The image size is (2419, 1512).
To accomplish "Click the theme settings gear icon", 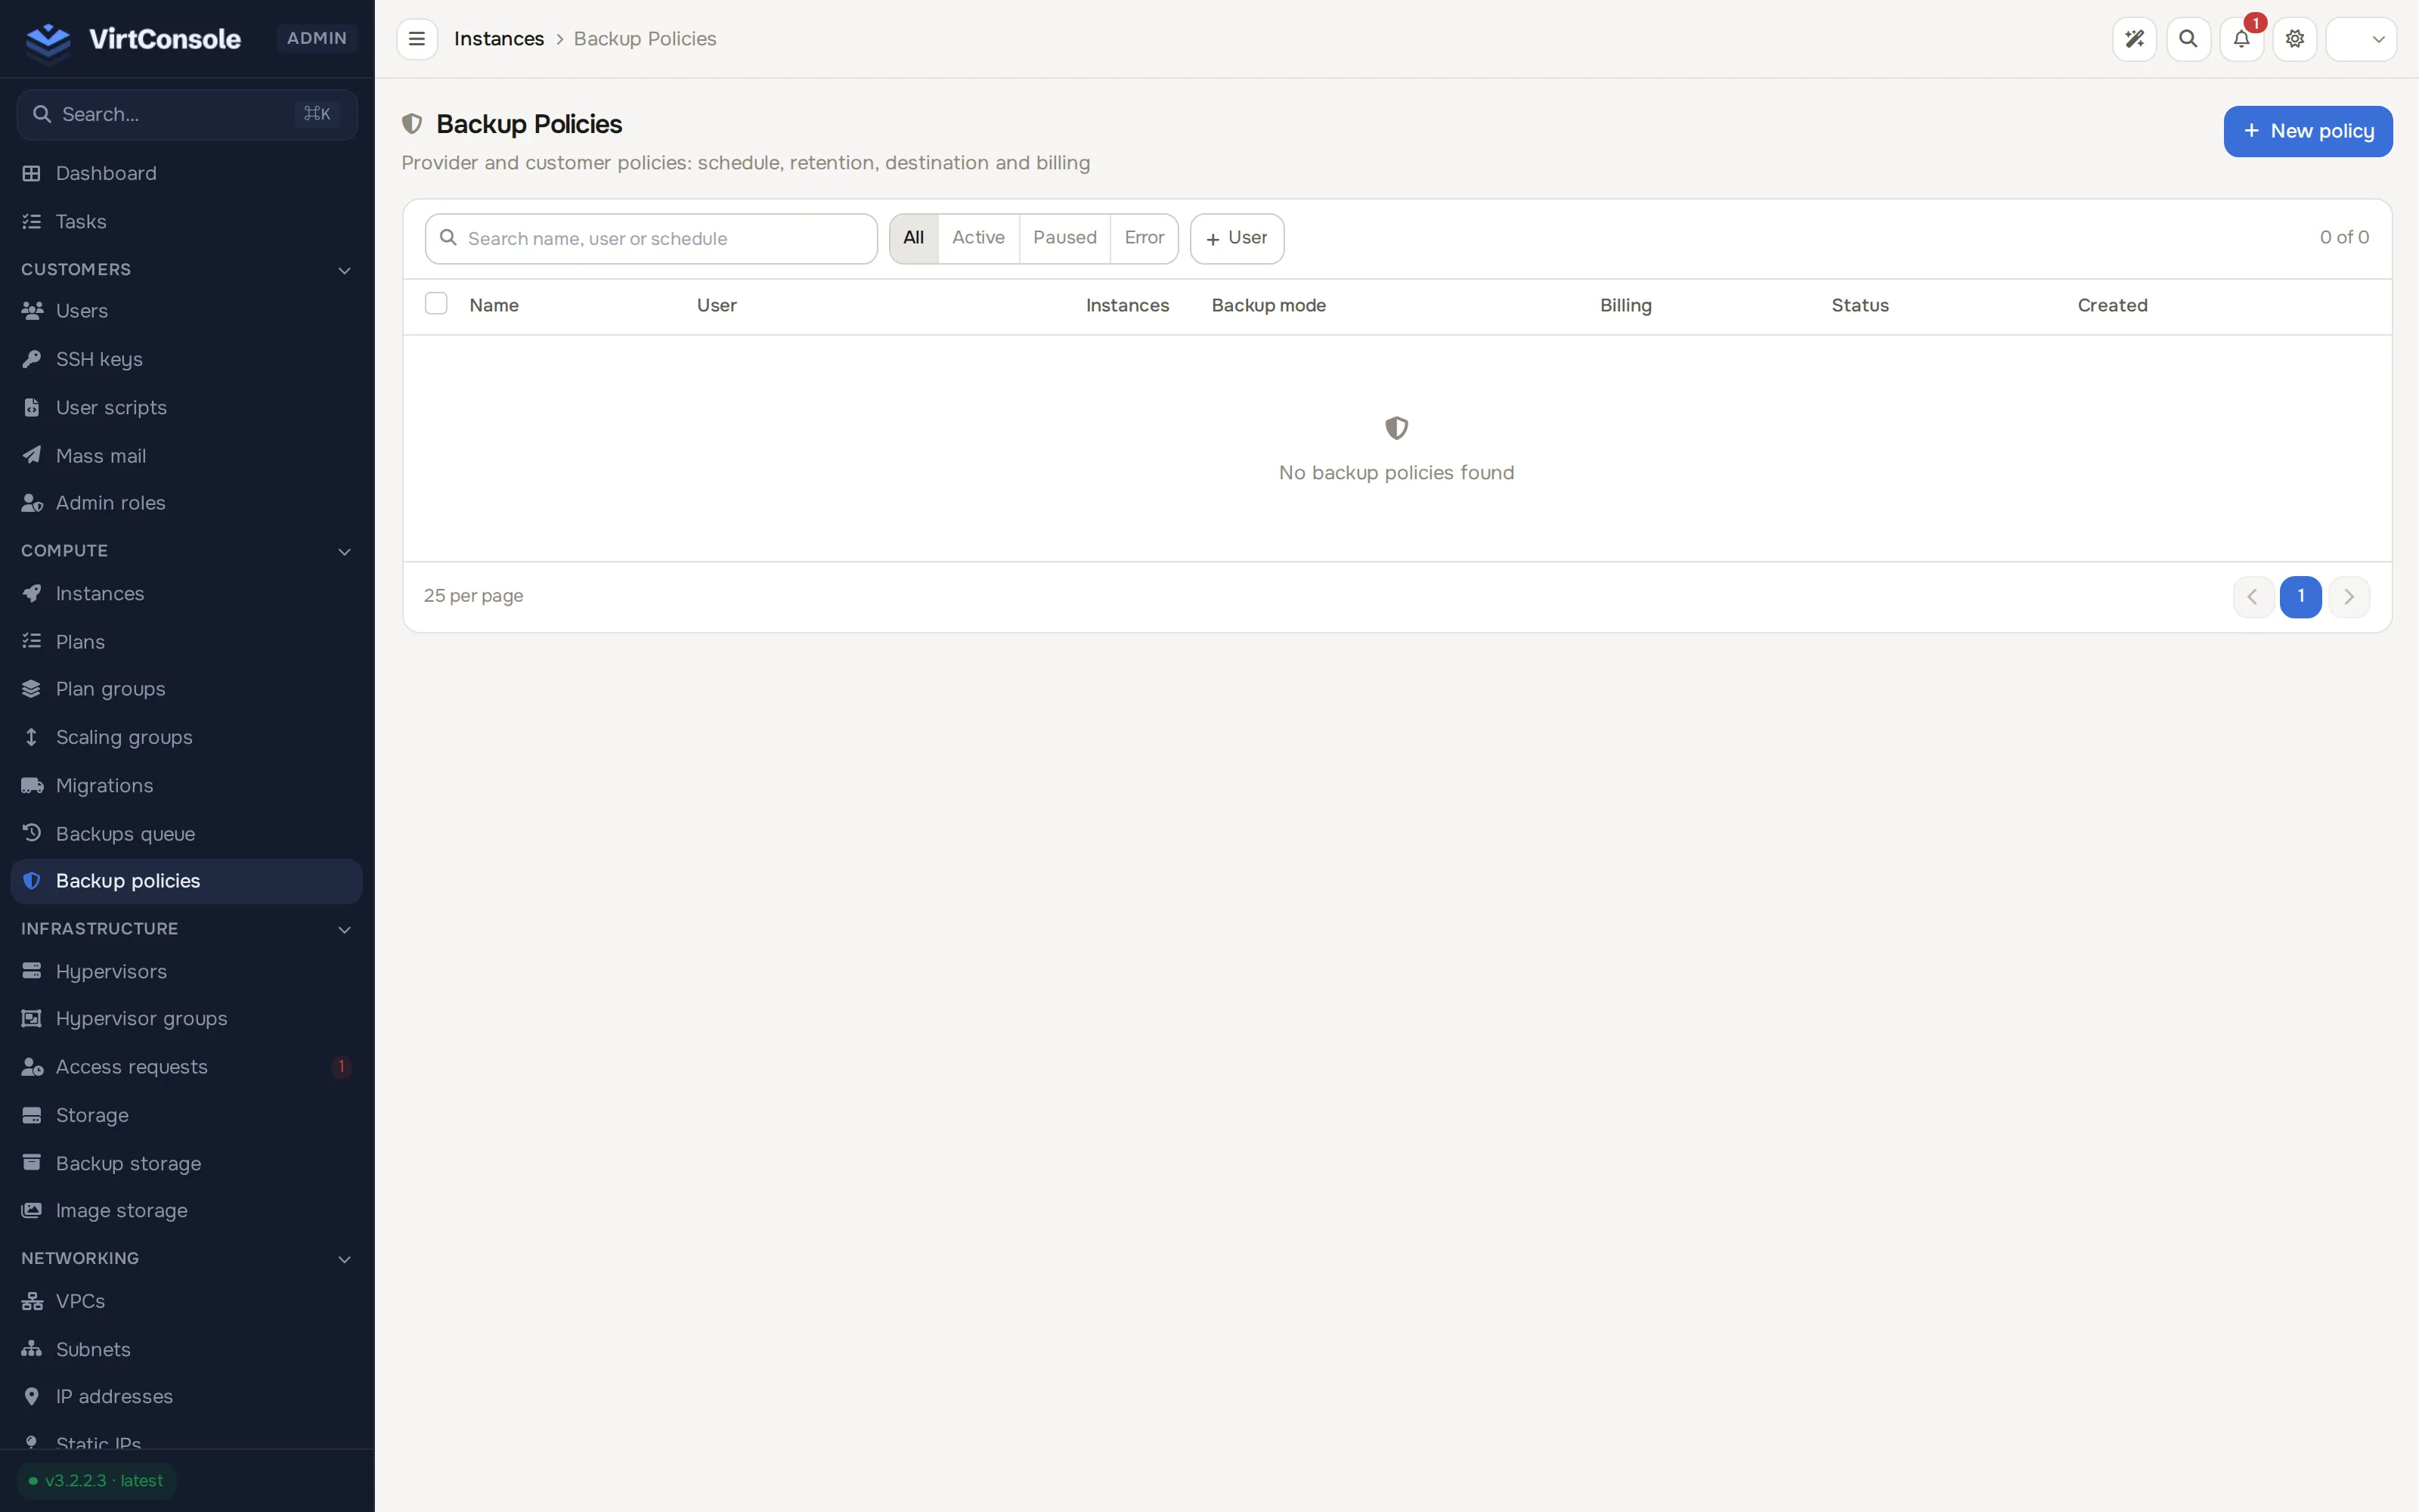I will [2295, 39].
